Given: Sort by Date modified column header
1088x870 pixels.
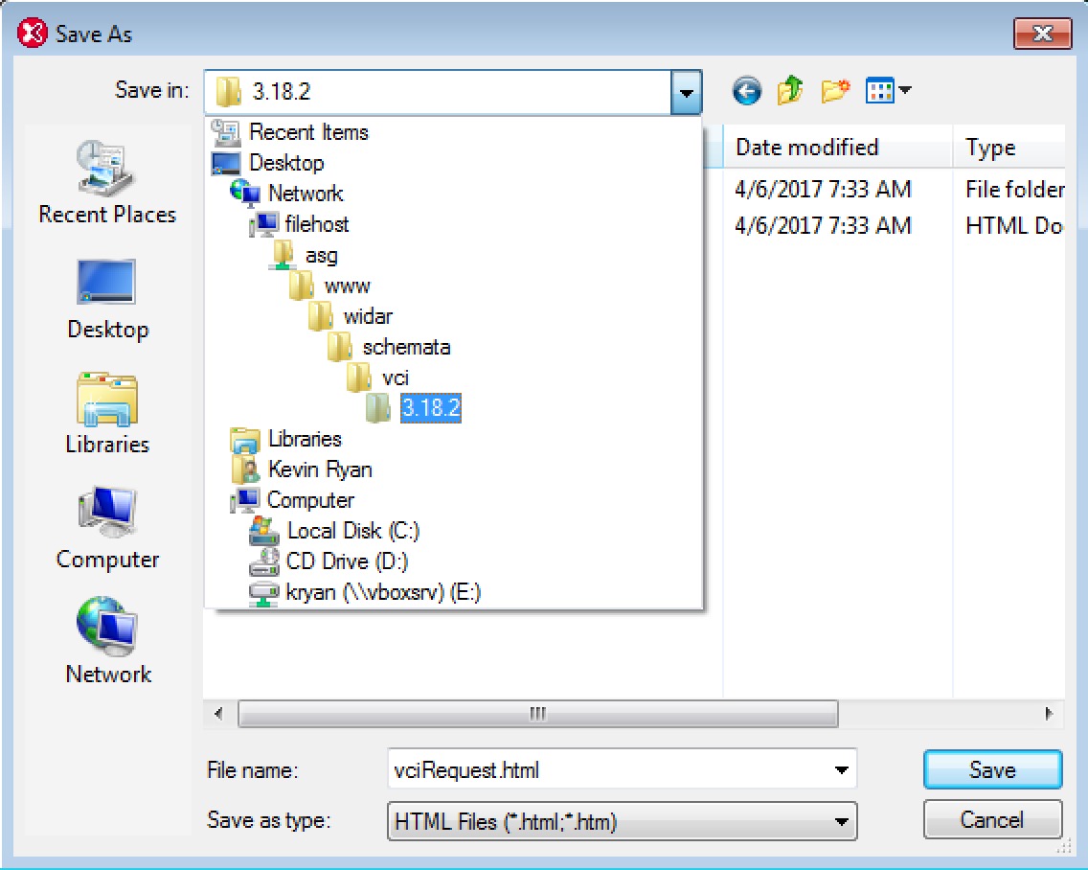Looking at the screenshot, I should click(x=837, y=148).
